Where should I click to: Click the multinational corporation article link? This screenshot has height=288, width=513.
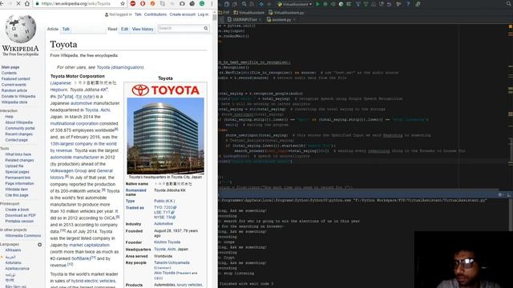74,123
